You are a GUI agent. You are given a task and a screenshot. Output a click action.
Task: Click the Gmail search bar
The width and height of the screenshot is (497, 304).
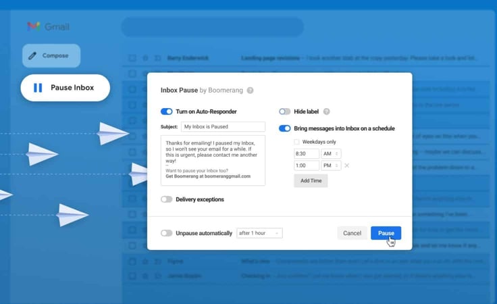[212, 27]
